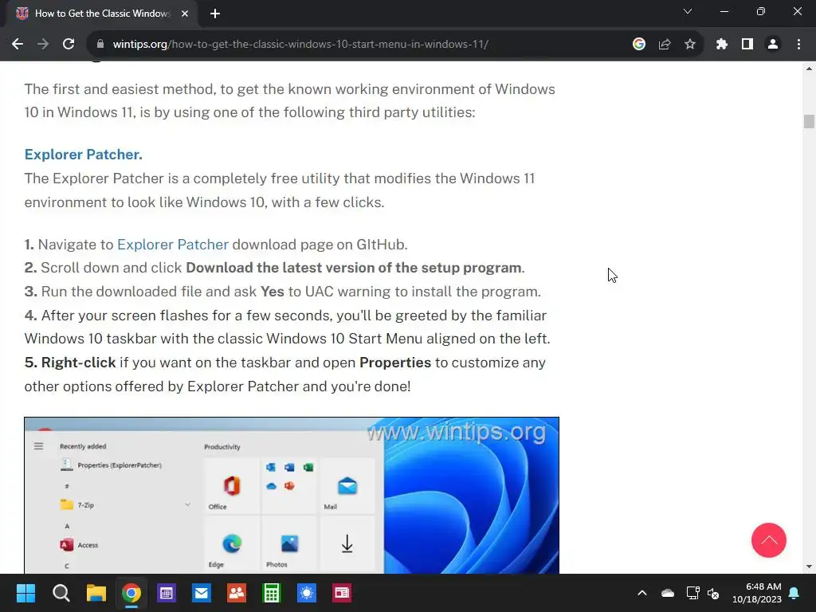Open clock showing 6:48 AM
The width and height of the screenshot is (816, 612).
(x=757, y=593)
